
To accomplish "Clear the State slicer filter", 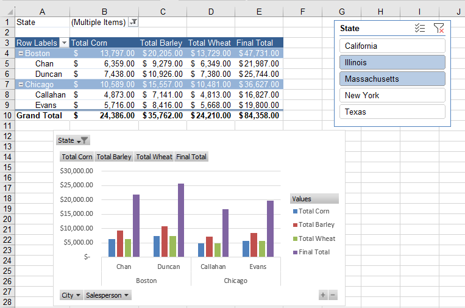I will tap(438, 28).
